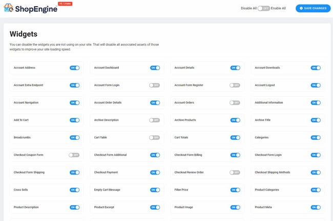Click the version badge next to ShopEngine

(64, 4)
